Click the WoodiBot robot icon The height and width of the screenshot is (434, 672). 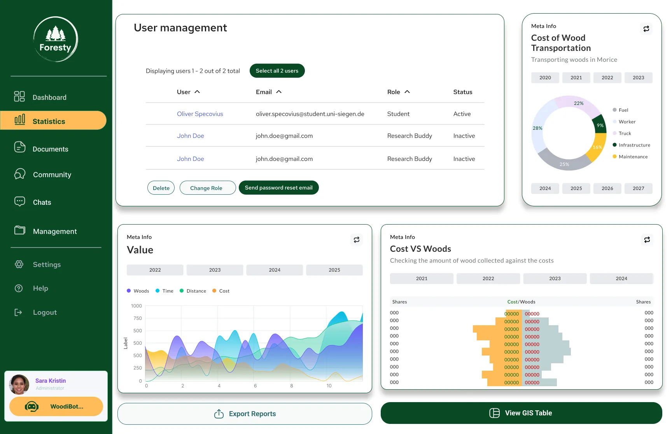pos(31,406)
